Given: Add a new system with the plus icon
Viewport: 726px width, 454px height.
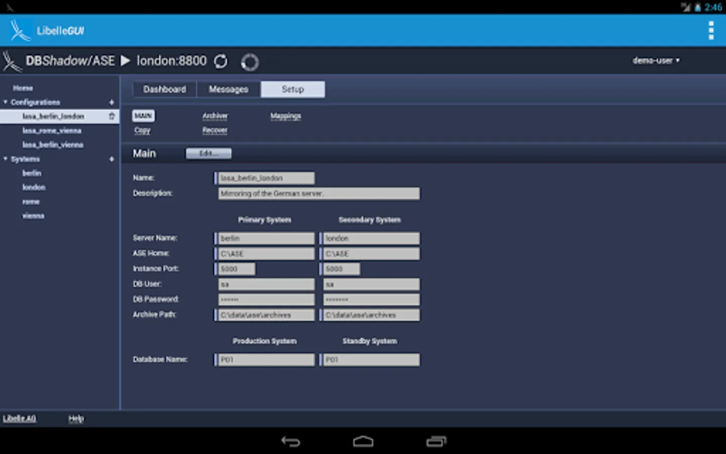Looking at the screenshot, I should (x=111, y=159).
